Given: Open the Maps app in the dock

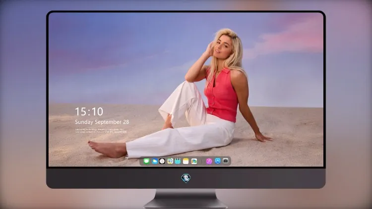Looking at the screenshot, I should click(170, 161).
